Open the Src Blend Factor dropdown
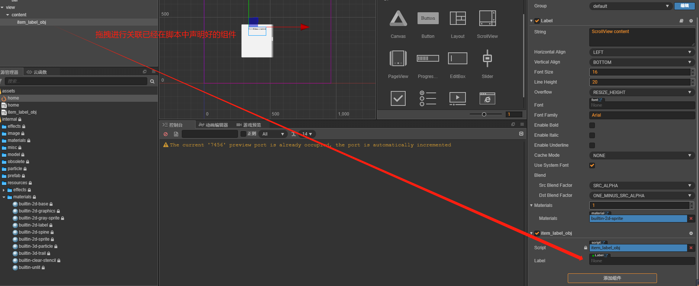Screen dimensions: 699x286 tap(642, 185)
